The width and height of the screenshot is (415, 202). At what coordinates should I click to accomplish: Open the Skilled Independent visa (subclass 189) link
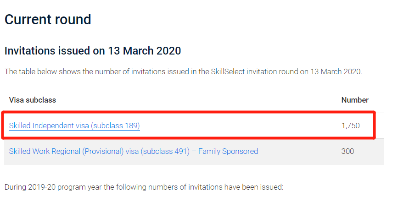[74, 126]
